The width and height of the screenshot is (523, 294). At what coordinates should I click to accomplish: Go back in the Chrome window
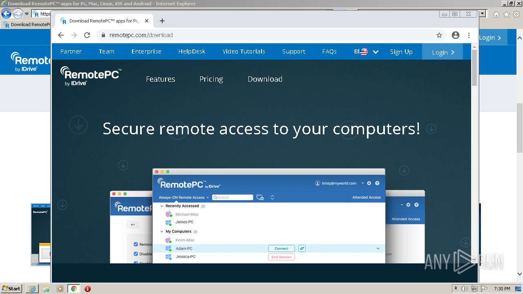[61, 35]
